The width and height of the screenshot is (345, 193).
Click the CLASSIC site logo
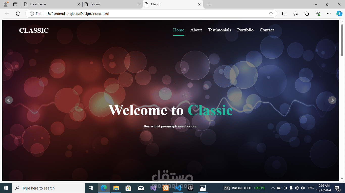pos(34,30)
